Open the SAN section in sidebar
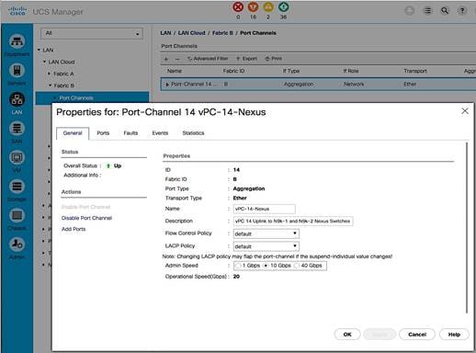This screenshot has width=476, height=353. (x=17, y=129)
